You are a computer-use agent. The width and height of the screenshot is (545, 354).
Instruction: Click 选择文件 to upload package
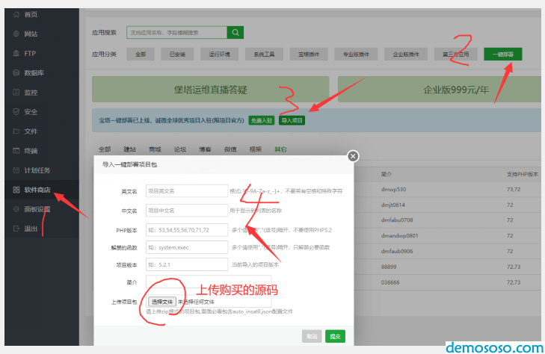coord(162,302)
